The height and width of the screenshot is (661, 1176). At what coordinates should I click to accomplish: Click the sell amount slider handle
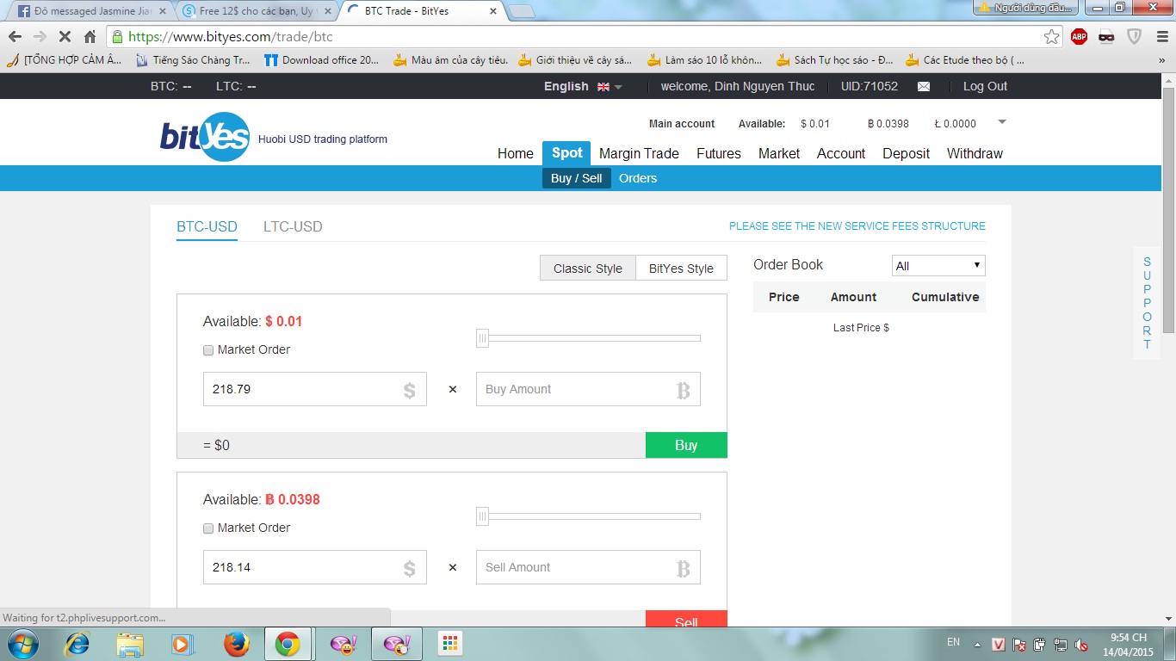tap(482, 516)
